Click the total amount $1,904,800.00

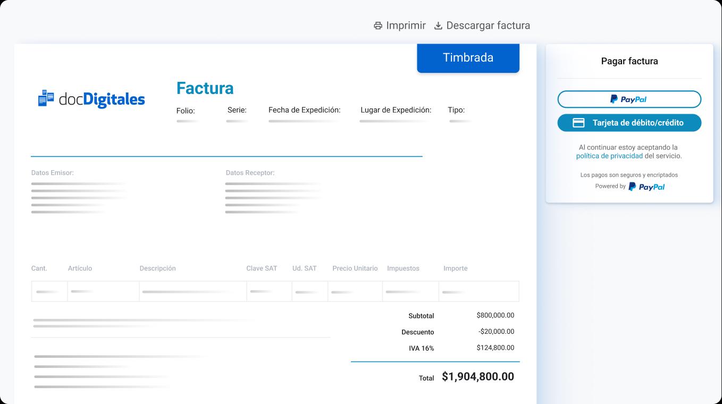coord(478,377)
